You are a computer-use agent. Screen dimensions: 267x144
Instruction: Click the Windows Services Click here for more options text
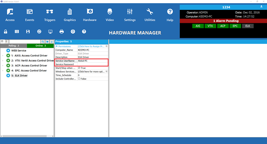[x=92, y=72]
